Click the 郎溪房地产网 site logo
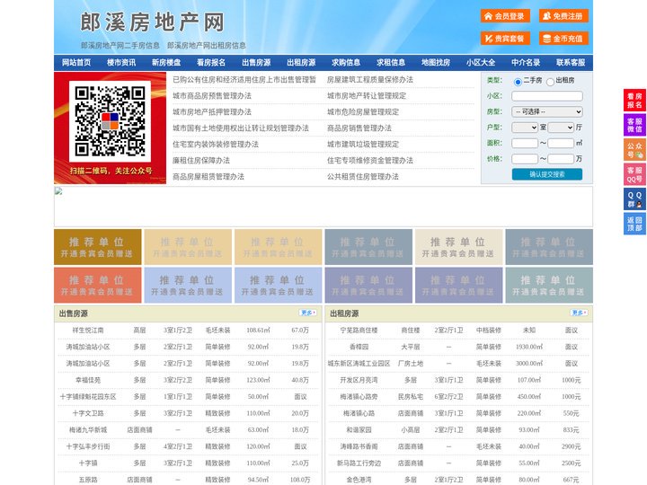 pos(152,22)
